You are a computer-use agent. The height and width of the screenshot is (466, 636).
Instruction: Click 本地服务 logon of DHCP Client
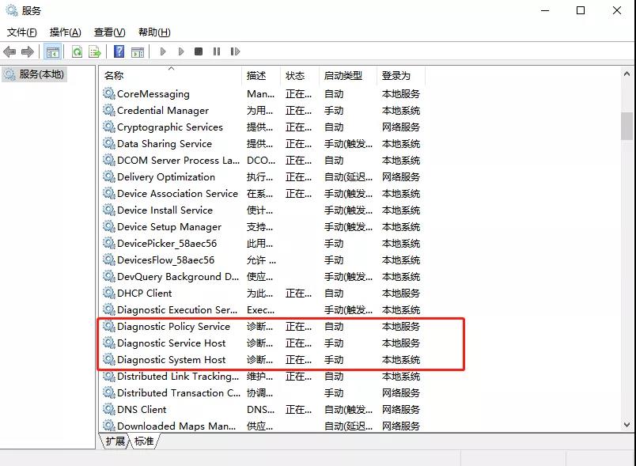point(401,294)
